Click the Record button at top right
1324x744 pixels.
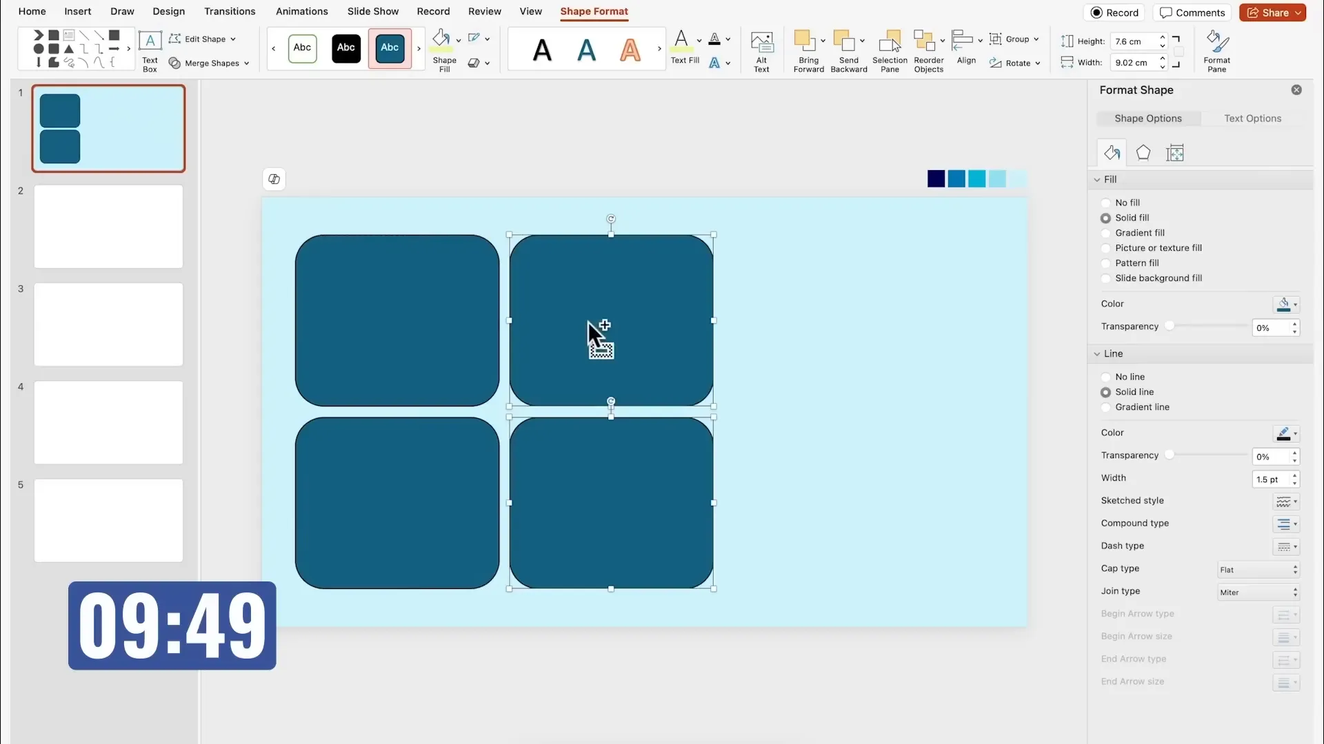(1114, 12)
